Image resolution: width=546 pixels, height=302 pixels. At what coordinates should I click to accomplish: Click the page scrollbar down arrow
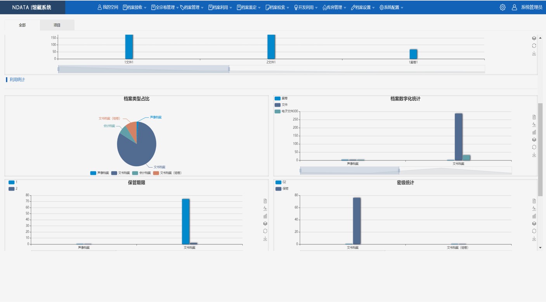coord(540,247)
